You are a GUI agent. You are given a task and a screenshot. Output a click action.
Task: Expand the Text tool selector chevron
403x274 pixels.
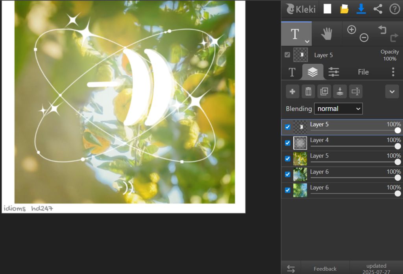pos(307,41)
